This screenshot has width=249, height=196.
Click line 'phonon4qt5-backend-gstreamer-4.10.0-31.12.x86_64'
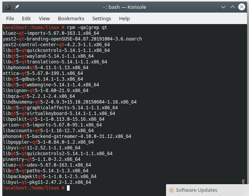tap(67, 136)
